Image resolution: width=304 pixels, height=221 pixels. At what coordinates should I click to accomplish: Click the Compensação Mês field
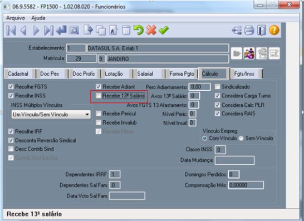click(246, 185)
